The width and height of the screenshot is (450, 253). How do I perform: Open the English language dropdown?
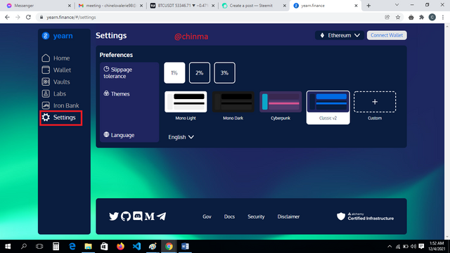coord(181,137)
